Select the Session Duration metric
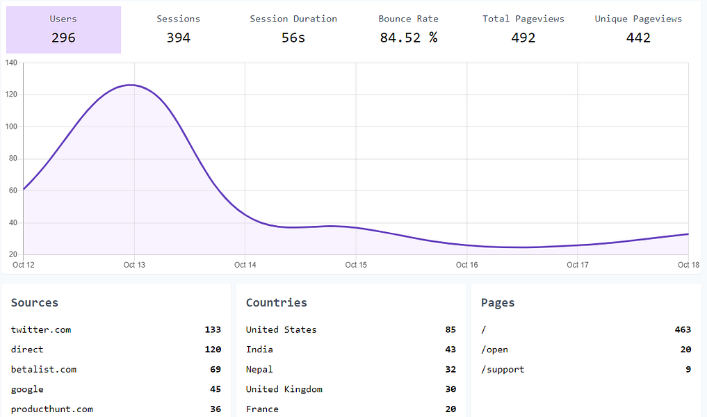This screenshot has height=417, width=707. [293, 29]
